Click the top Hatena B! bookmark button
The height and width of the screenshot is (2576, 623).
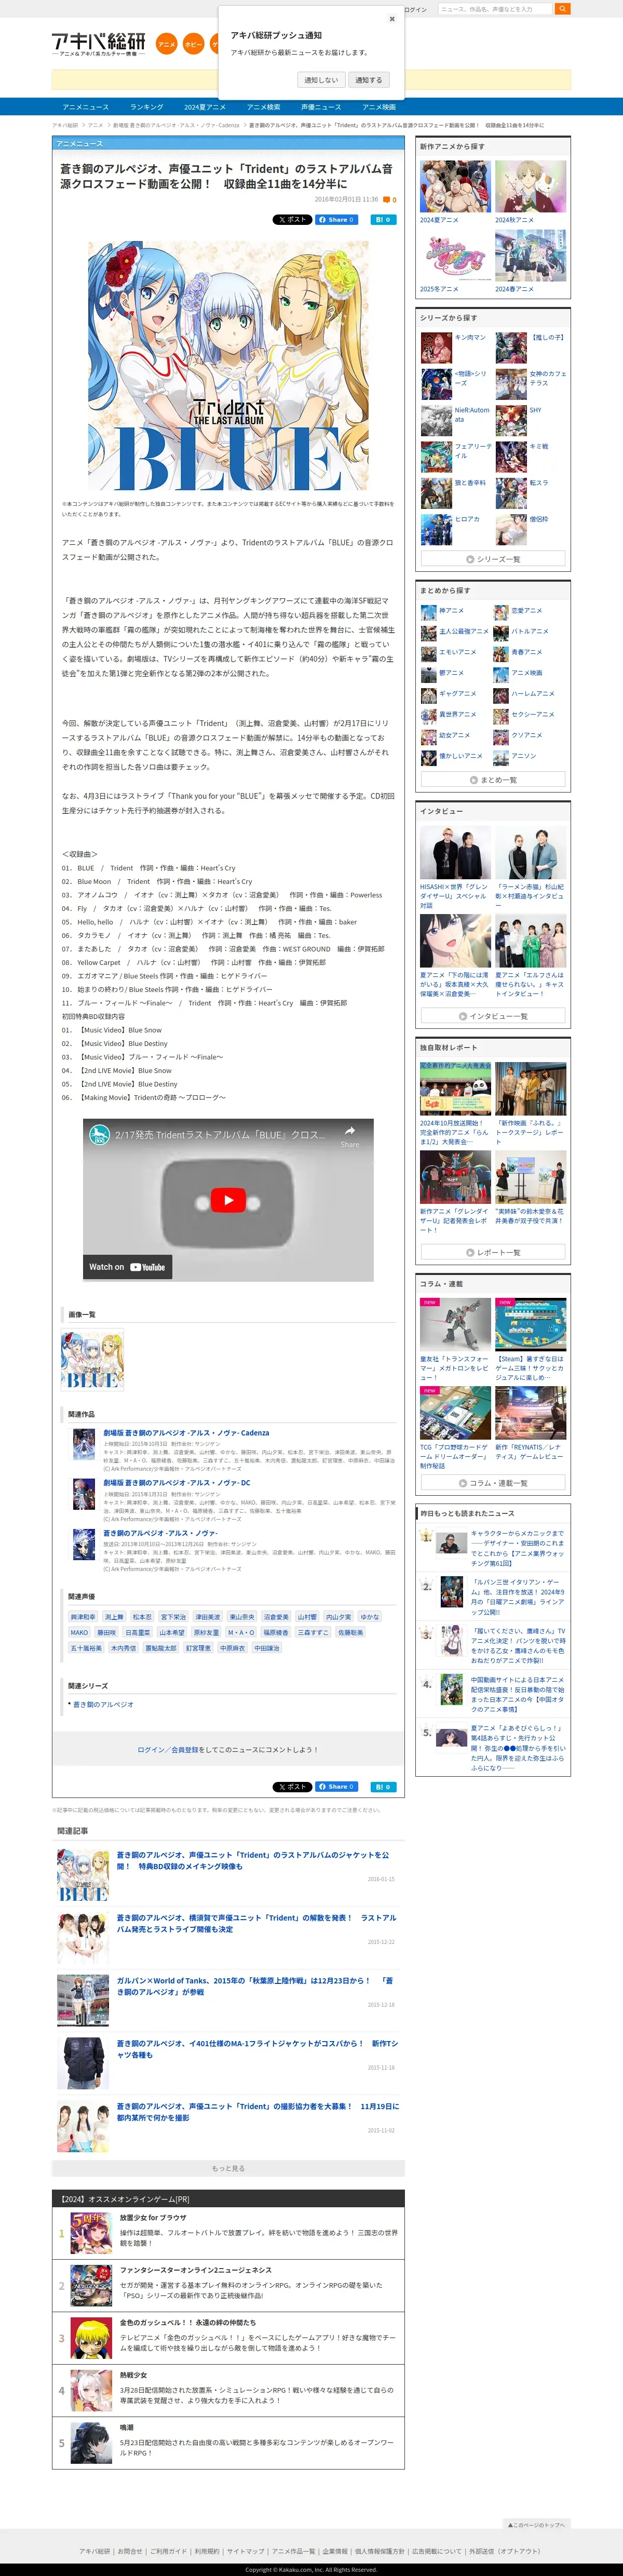coord(384,219)
